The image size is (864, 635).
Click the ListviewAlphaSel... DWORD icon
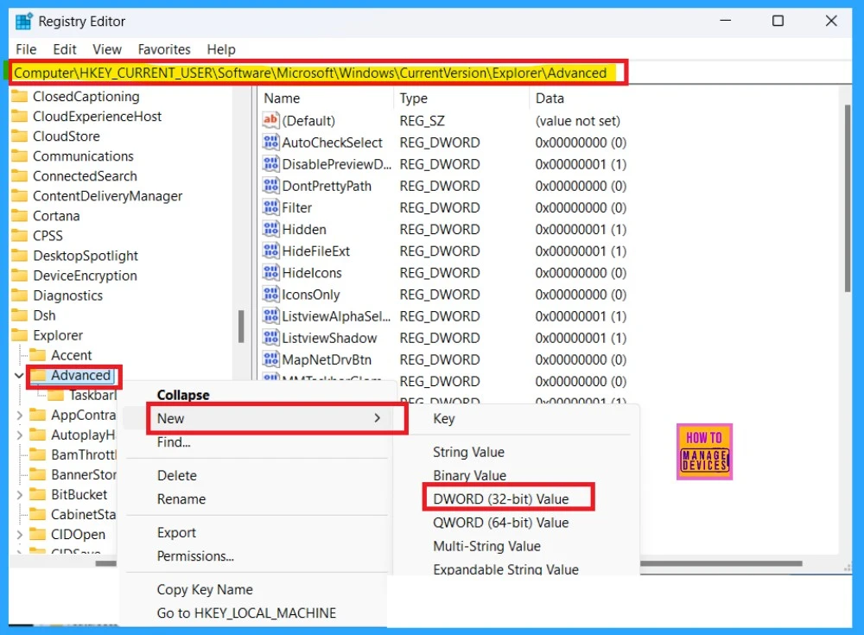pos(270,316)
